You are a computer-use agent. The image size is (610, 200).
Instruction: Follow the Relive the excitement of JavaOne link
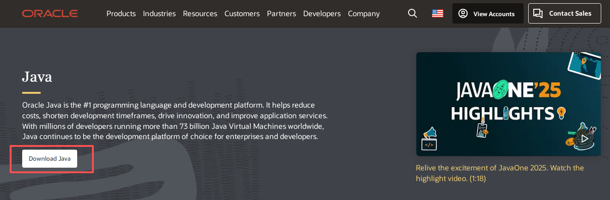pos(500,173)
